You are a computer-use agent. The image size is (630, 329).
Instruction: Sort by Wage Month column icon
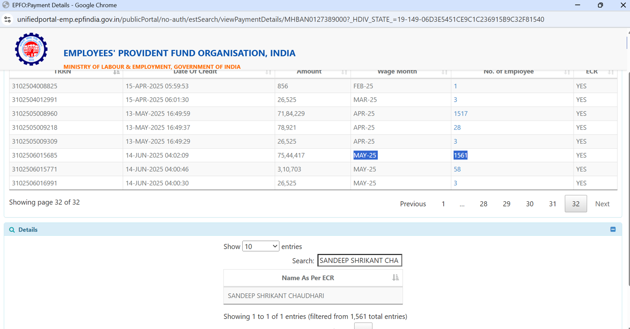444,72
